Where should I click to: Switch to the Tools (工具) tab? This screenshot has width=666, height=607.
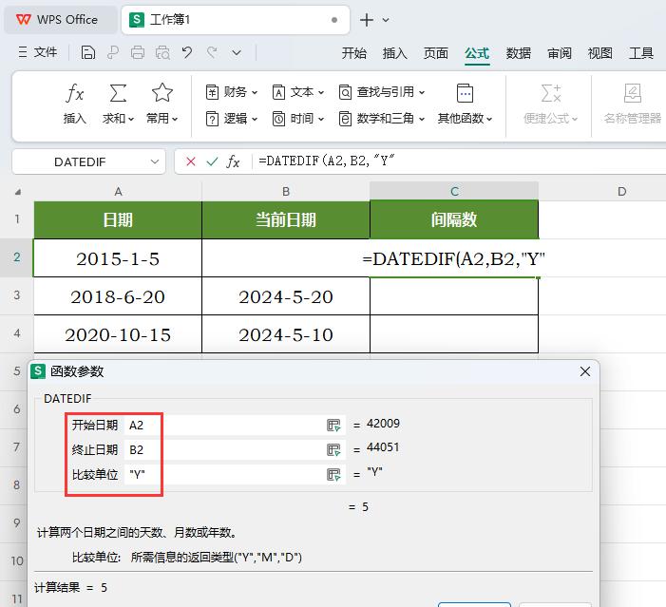click(641, 53)
